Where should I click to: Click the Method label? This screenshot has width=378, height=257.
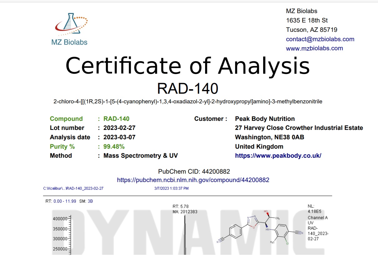[x=61, y=156]
